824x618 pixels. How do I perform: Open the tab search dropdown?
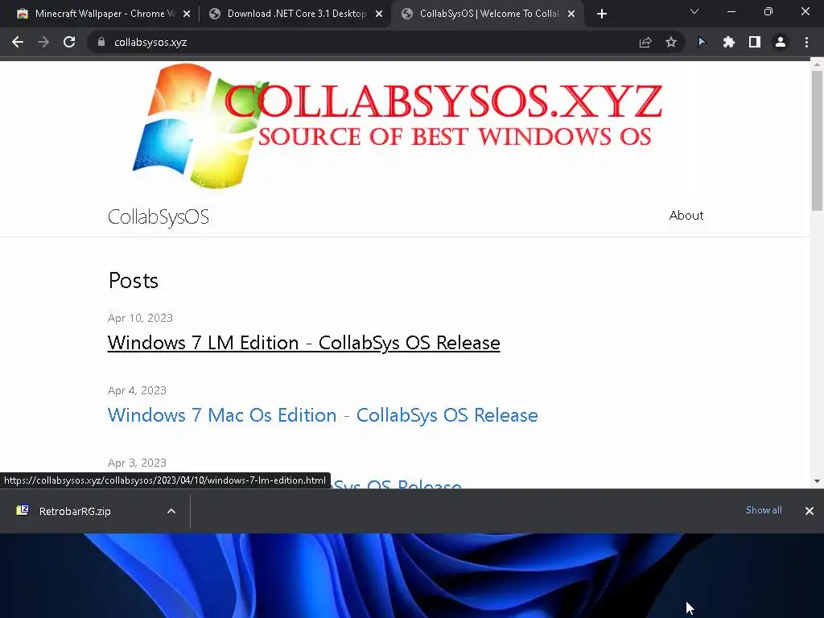[x=694, y=11]
